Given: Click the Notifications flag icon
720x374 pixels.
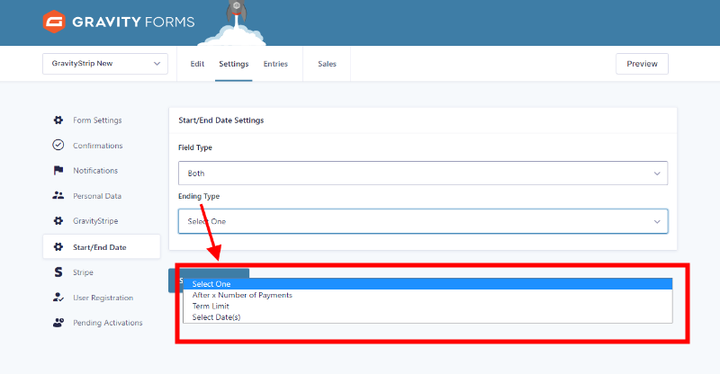Looking at the screenshot, I should point(58,171).
